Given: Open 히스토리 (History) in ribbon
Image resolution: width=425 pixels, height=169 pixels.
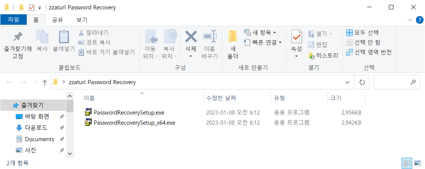Looking at the screenshot, I should coord(323,56).
